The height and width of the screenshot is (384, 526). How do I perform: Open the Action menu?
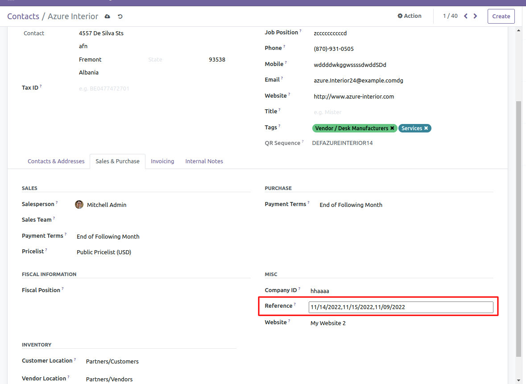point(409,16)
